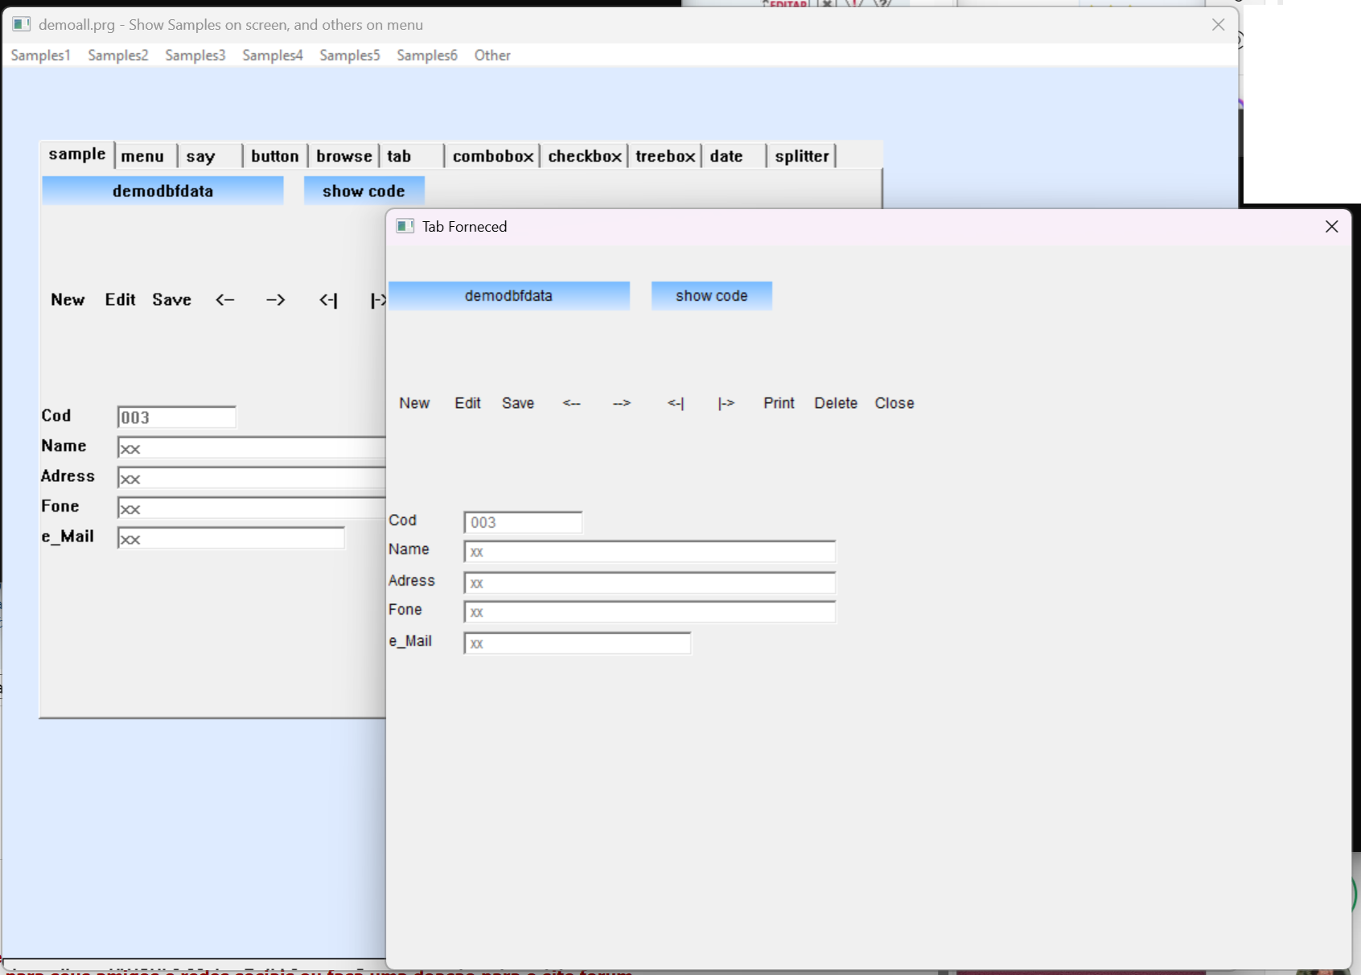This screenshot has height=975, width=1361.
Task: Switch to the checkbox tab
Action: coord(584,156)
